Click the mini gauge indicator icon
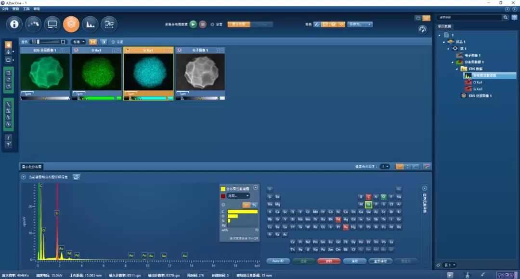520x279 pixels. coord(422,29)
